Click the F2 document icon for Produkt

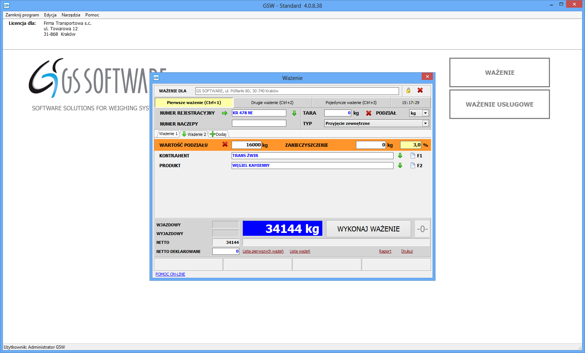point(413,165)
